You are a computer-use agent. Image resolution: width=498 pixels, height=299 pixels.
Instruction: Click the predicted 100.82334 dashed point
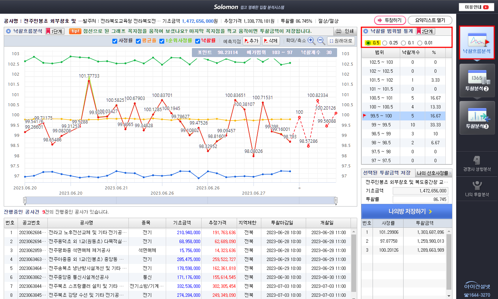(318, 101)
